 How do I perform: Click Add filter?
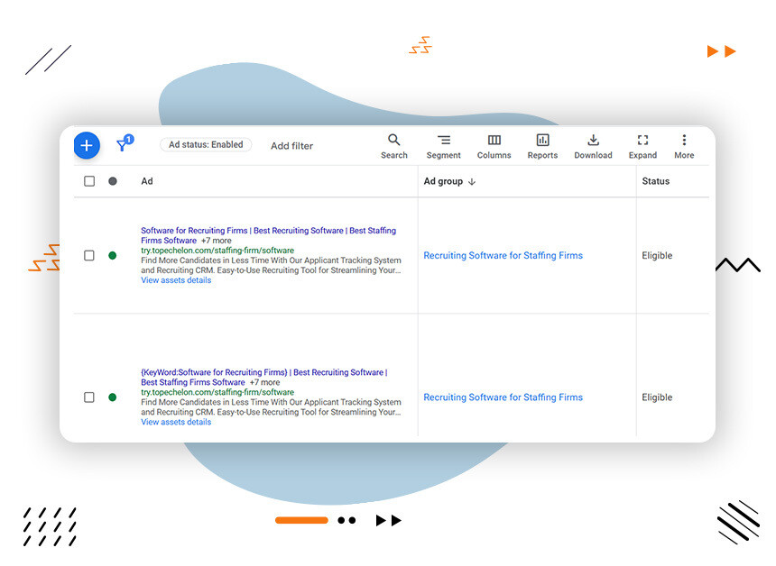291,145
